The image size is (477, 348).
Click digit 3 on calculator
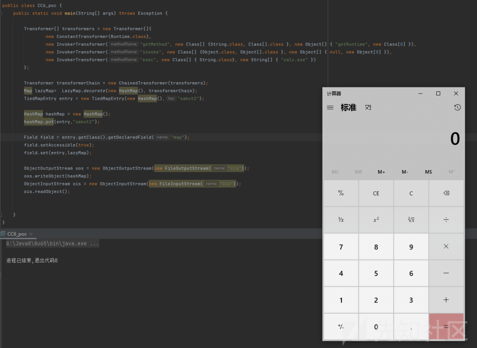411,300
